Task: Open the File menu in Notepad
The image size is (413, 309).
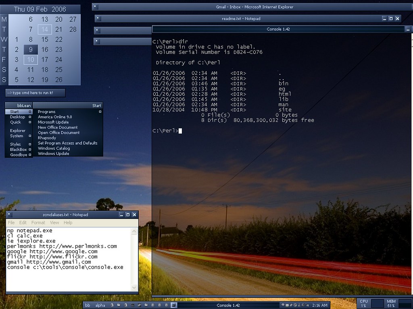Action: tap(11, 222)
